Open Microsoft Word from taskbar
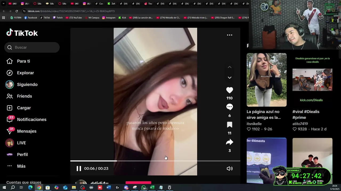The height and width of the screenshot is (191, 341). coord(108,188)
